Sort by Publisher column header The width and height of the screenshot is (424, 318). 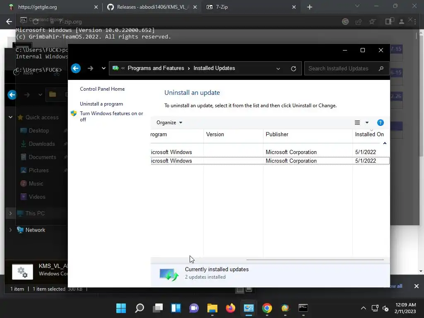[308, 135]
